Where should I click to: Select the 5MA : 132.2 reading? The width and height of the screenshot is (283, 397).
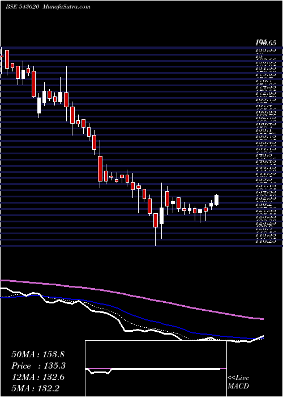tap(35, 388)
